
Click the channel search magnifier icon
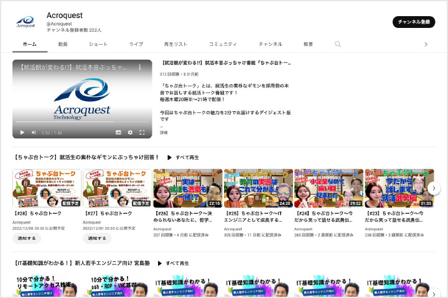338,44
